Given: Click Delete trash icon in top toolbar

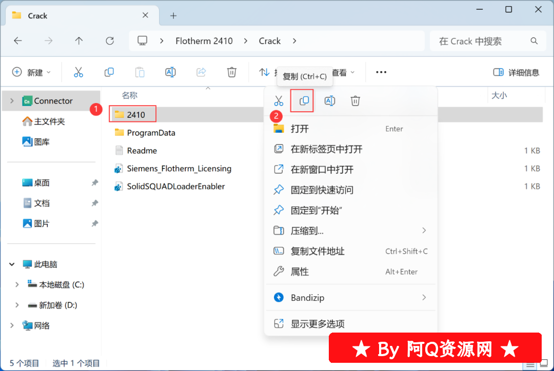Looking at the screenshot, I should (x=232, y=72).
